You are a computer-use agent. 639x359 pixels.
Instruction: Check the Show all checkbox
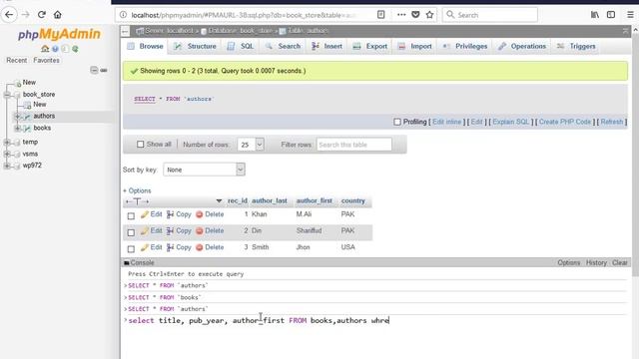coord(140,144)
